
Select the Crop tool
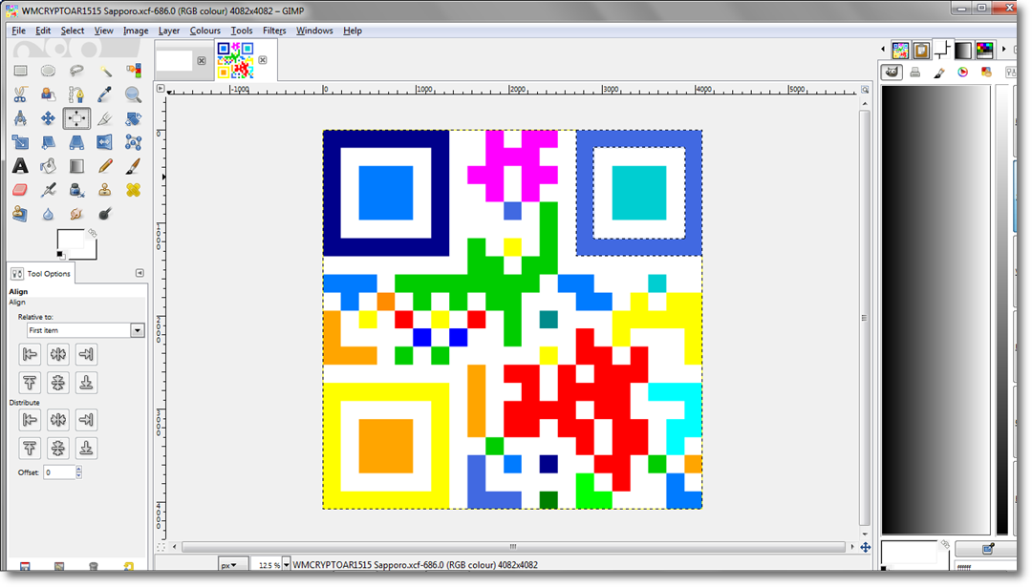[105, 118]
